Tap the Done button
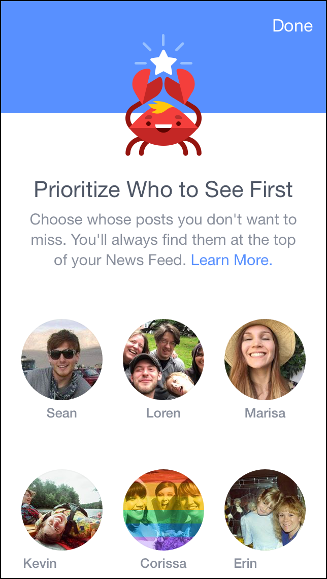This screenshot has height=579, width=327. pyautogui.click(x=292, y=26)
